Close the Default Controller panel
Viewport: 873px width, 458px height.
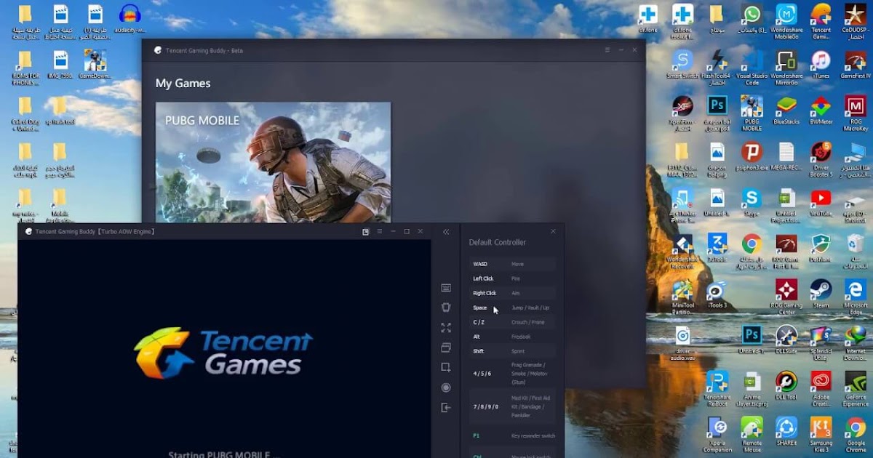(553, 231)
